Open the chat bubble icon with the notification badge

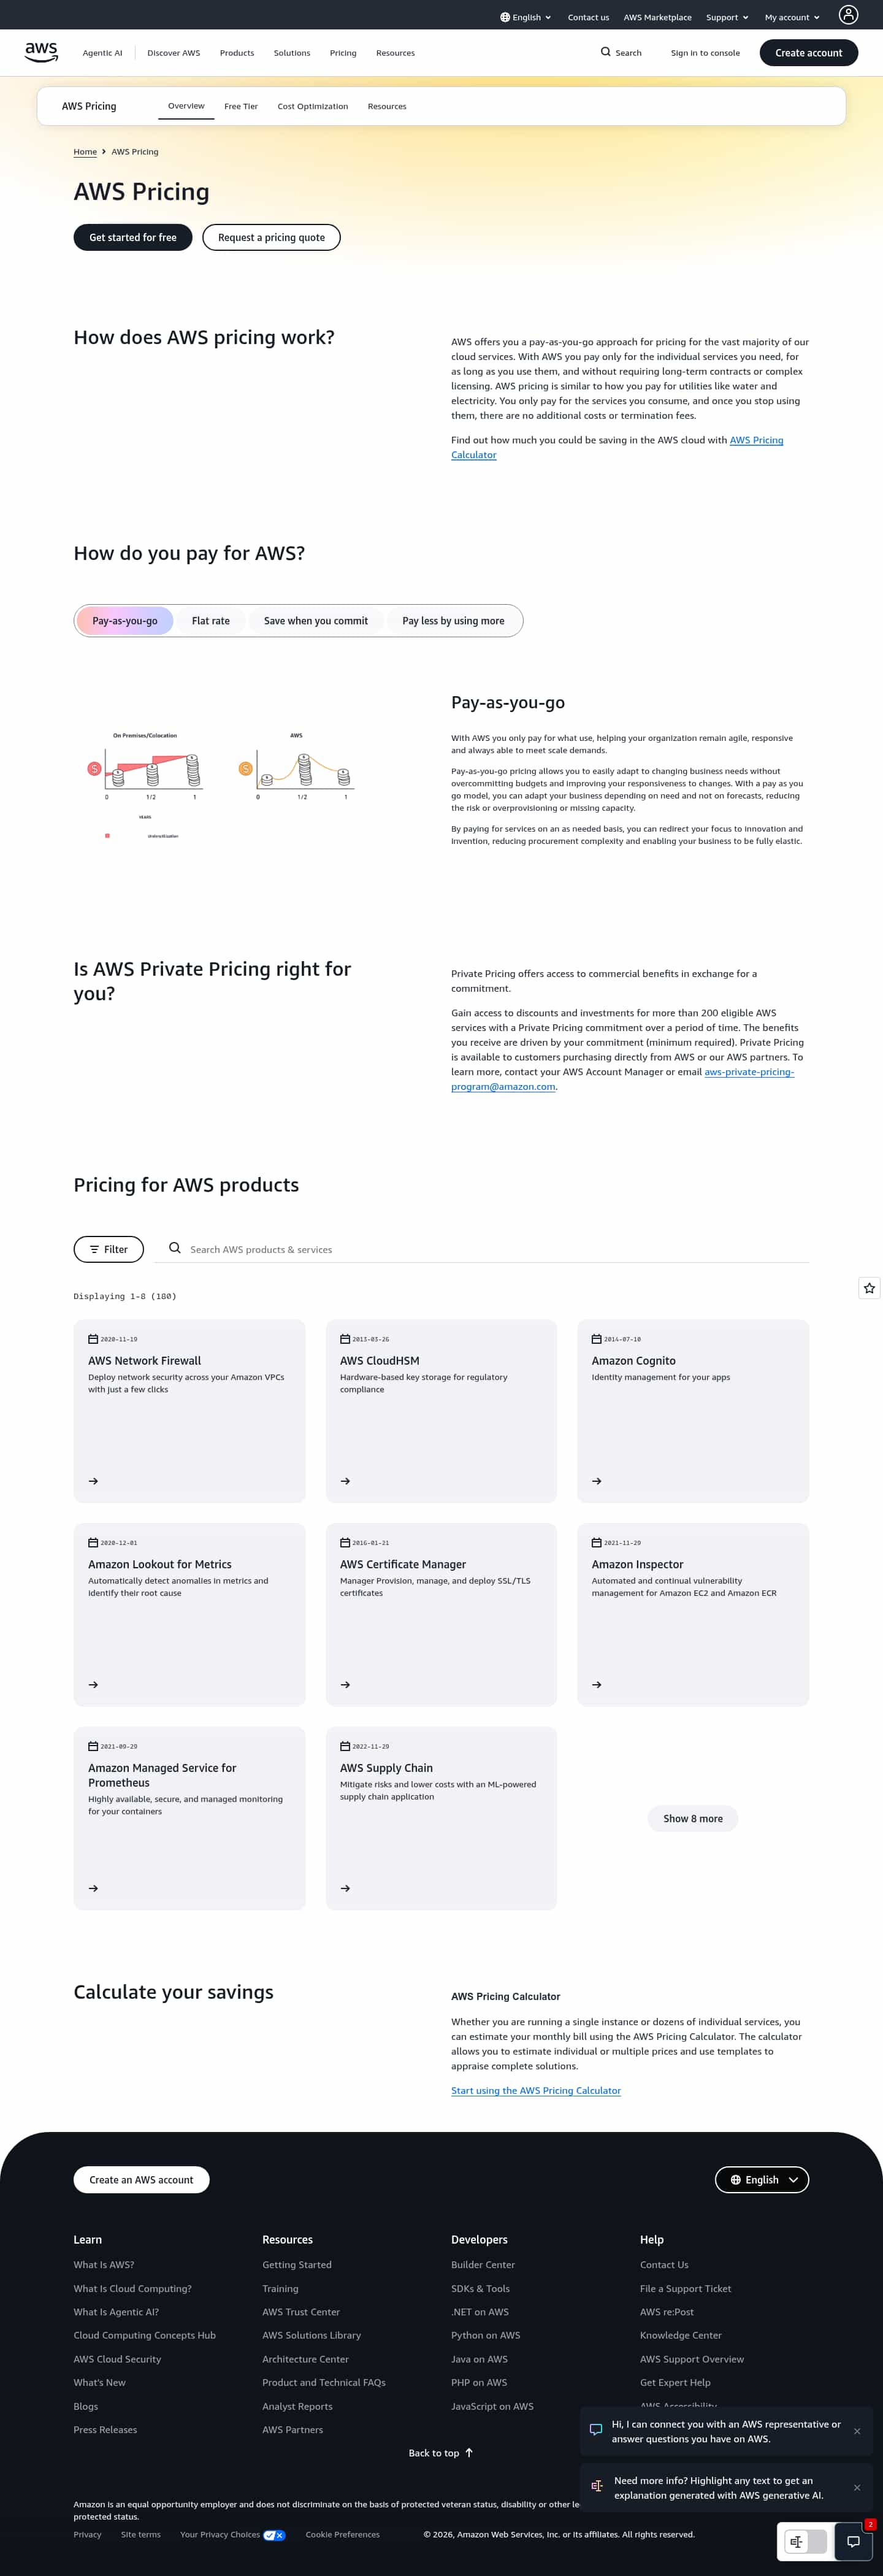853,2541
